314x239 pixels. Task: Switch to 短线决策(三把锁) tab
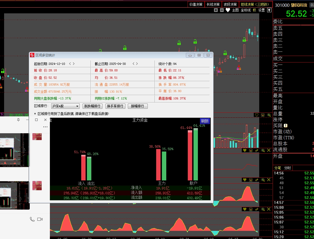tap(255, 4)
